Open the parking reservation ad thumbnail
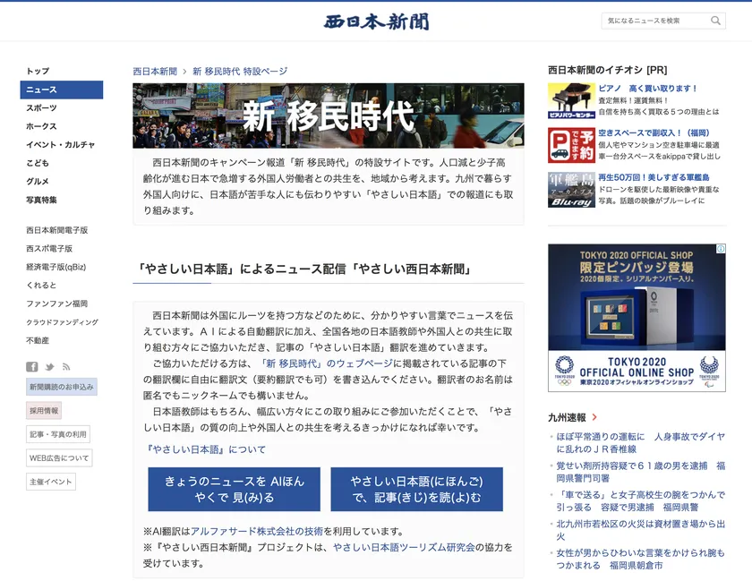752x581 pixels. [x=571, y=145]
